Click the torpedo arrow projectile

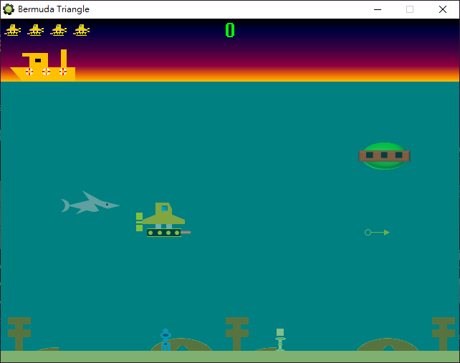point(377,233)
